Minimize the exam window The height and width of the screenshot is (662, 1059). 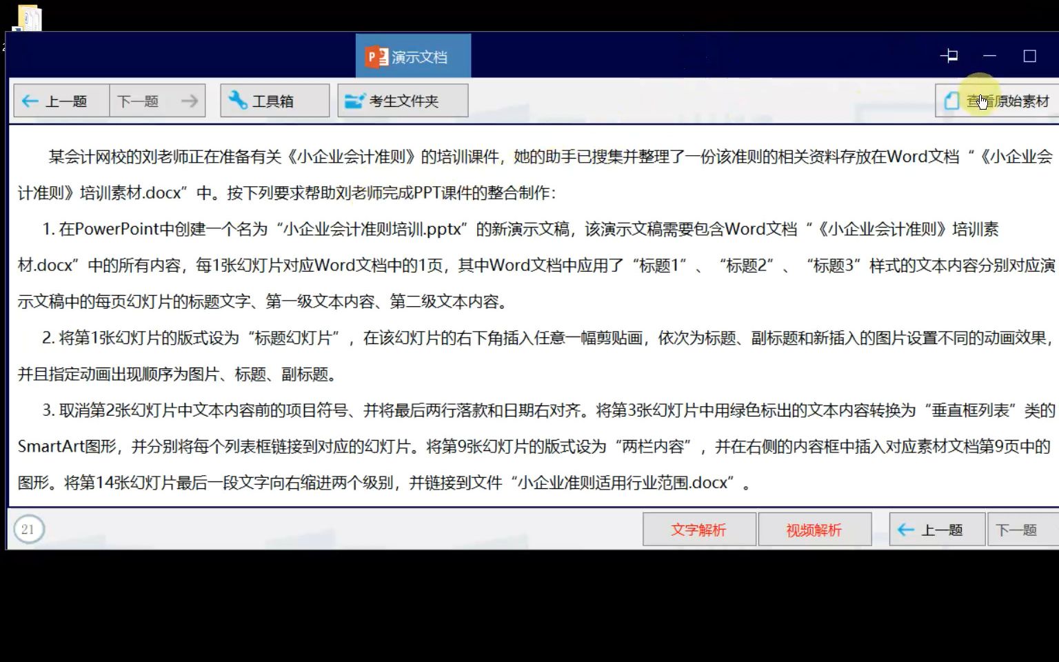pyautogui.click(x=989, y=56)
